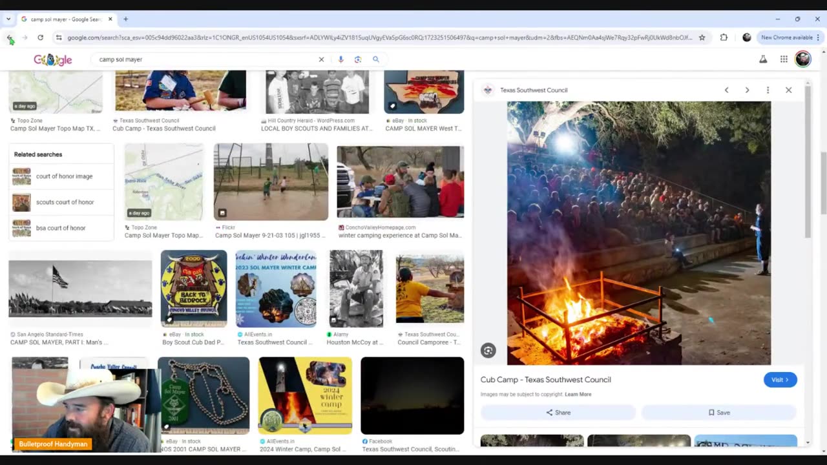Expand the tab search dropdown arrow
The image size is (827, 465).
[8, 19]
